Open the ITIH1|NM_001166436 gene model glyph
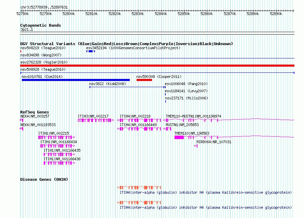The width and height of the screenshot is (304, 218). pos(59,163)
